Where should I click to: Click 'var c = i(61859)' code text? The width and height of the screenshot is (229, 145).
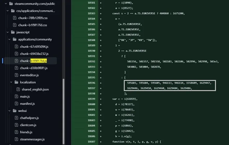point(124,99)
